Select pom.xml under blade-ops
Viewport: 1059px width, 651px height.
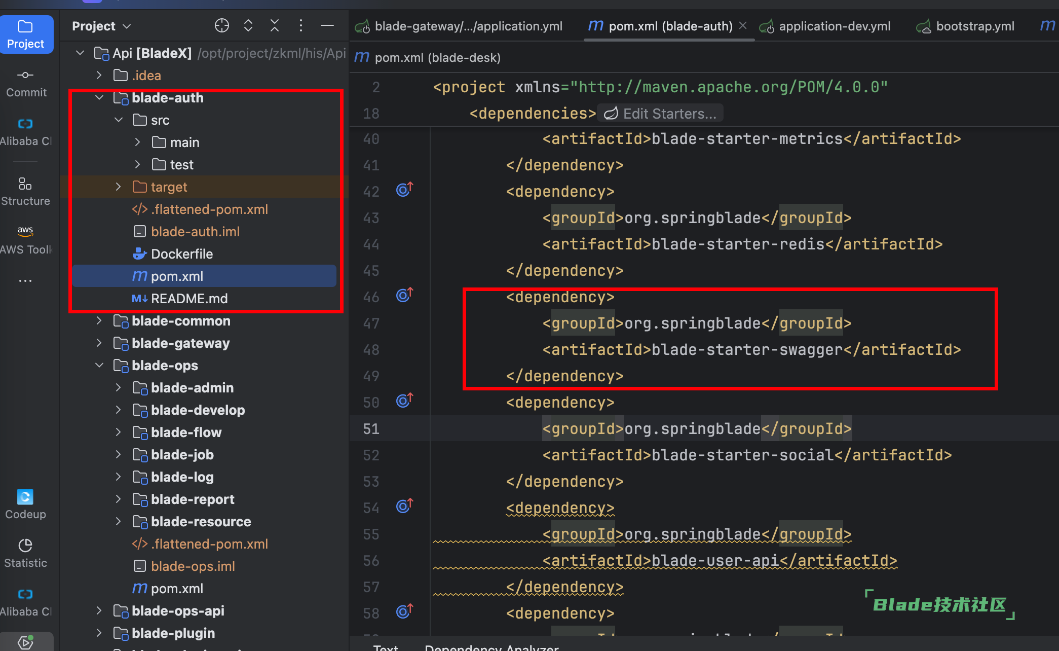204,588
